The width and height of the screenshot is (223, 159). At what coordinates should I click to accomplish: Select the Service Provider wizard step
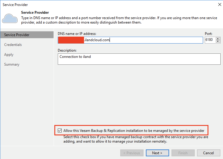[x=17, y=35]
